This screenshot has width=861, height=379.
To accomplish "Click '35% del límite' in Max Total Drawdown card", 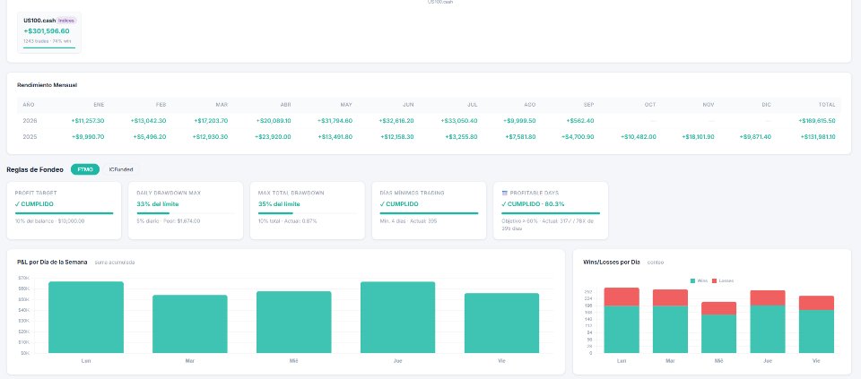I will pos(280,204).
